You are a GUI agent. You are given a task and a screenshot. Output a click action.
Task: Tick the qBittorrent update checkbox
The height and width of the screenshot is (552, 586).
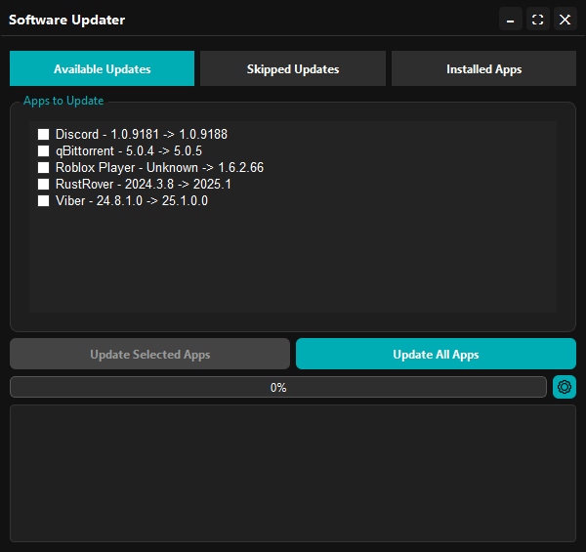click(43, 151)
